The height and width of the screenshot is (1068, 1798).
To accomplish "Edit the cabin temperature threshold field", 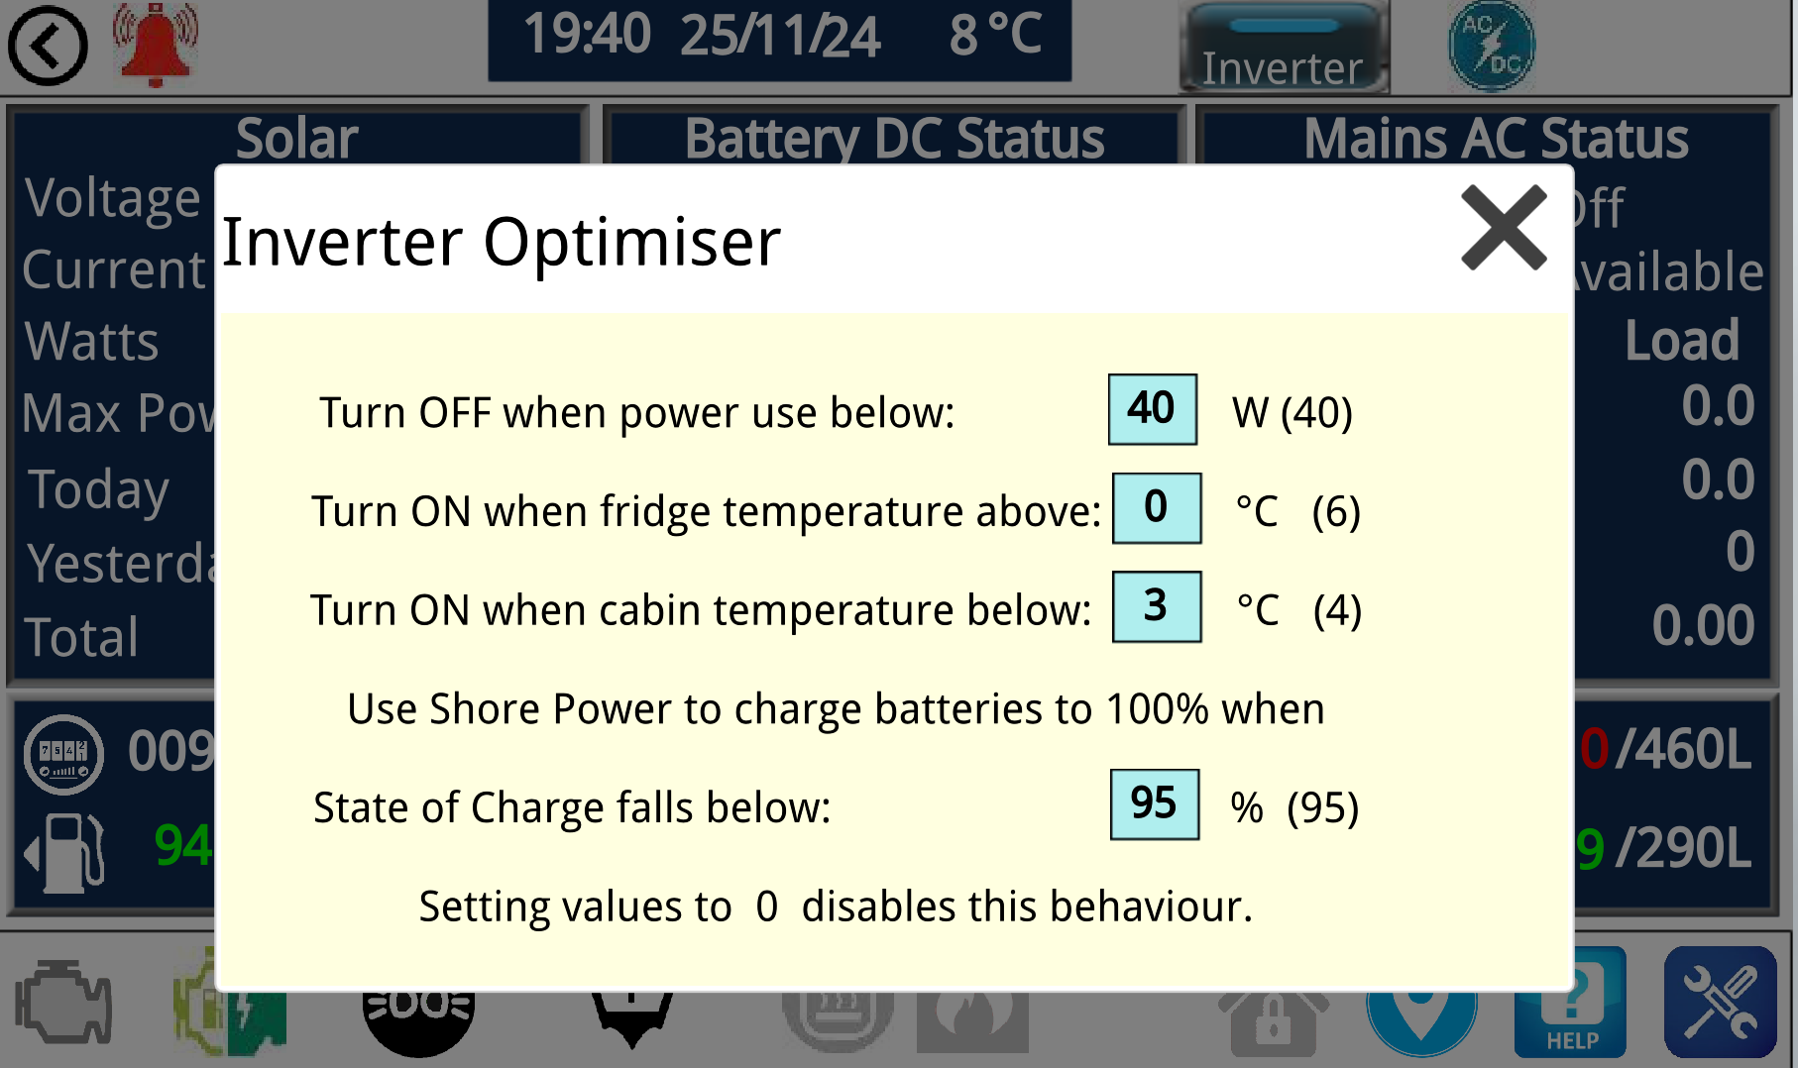I will click(1156, 606).
